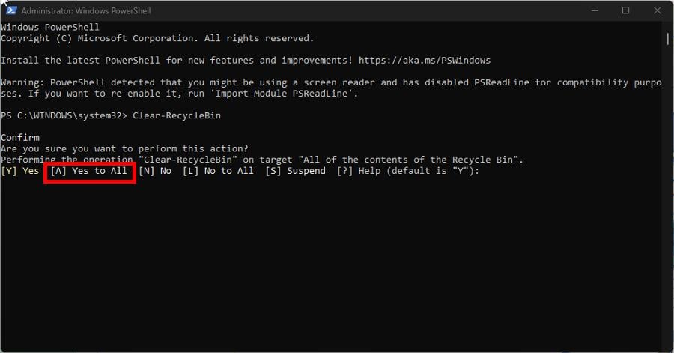Click the "Confirm" heading line
Viewport: 674px width, 353px height.
(x=20, y=138)
